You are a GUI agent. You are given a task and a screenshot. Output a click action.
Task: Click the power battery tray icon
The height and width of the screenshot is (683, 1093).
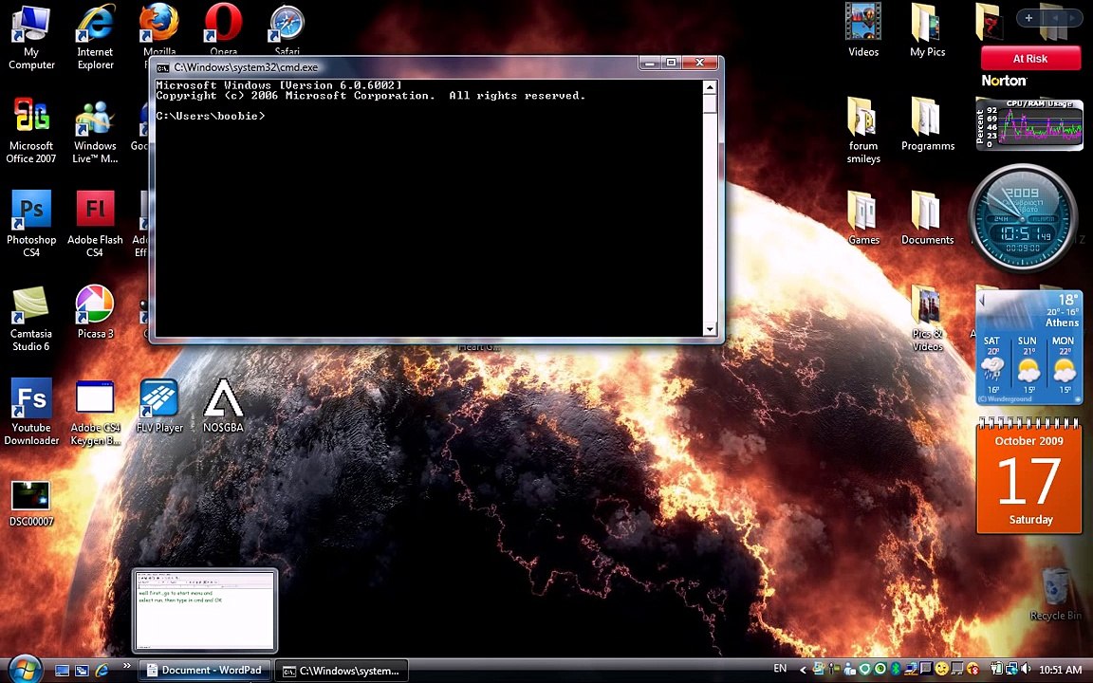click(x=997, y=669)
